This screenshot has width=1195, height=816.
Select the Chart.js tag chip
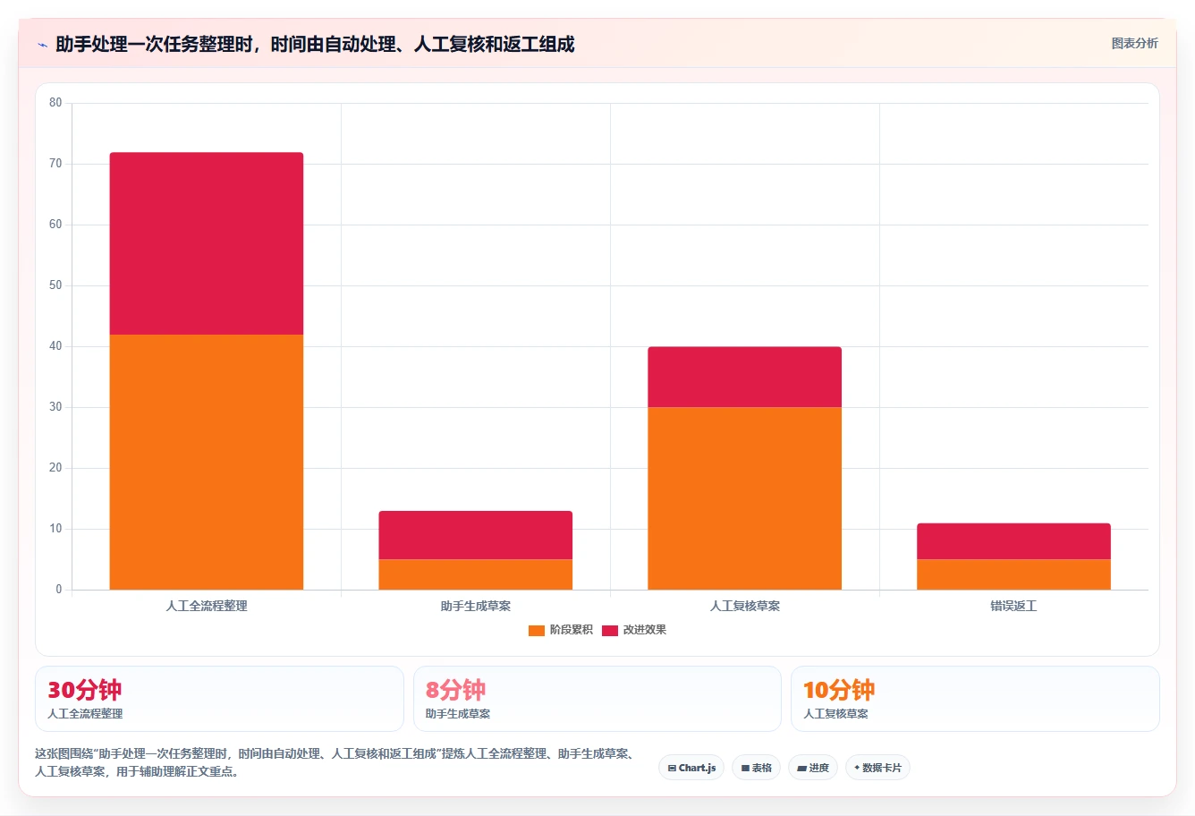click(691, 768)
